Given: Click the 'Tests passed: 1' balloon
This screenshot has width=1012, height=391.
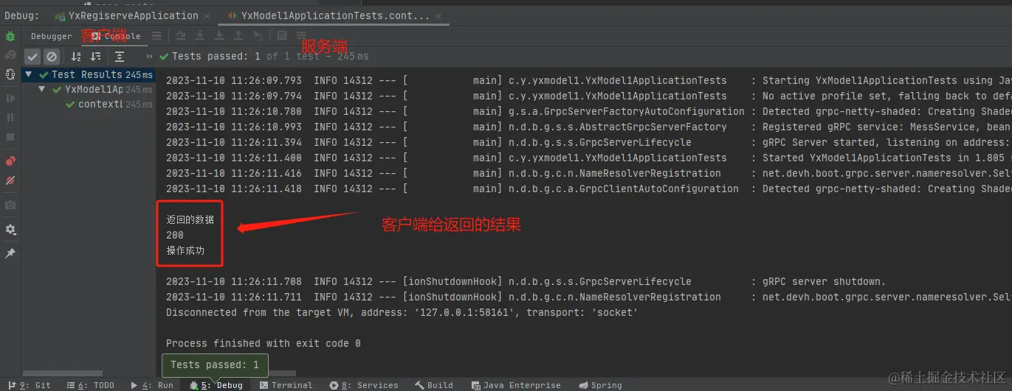Looking at the screenshot, I should [215, 365].
